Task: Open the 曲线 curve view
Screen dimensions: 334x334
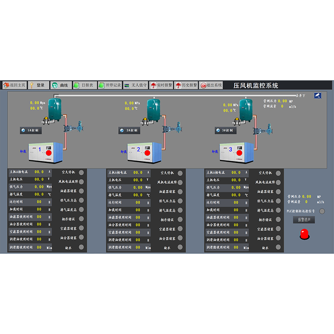Action: tap(61, 85)
